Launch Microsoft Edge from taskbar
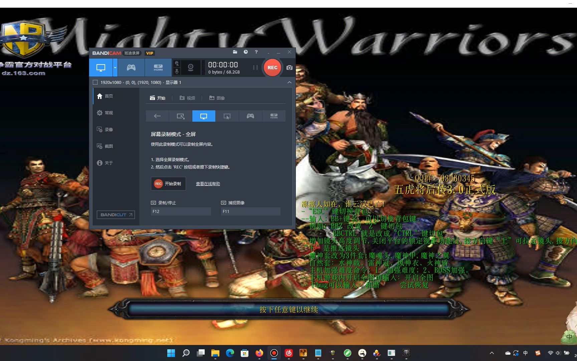Viewport: 577px width, 361px height. tap(230, 353)
